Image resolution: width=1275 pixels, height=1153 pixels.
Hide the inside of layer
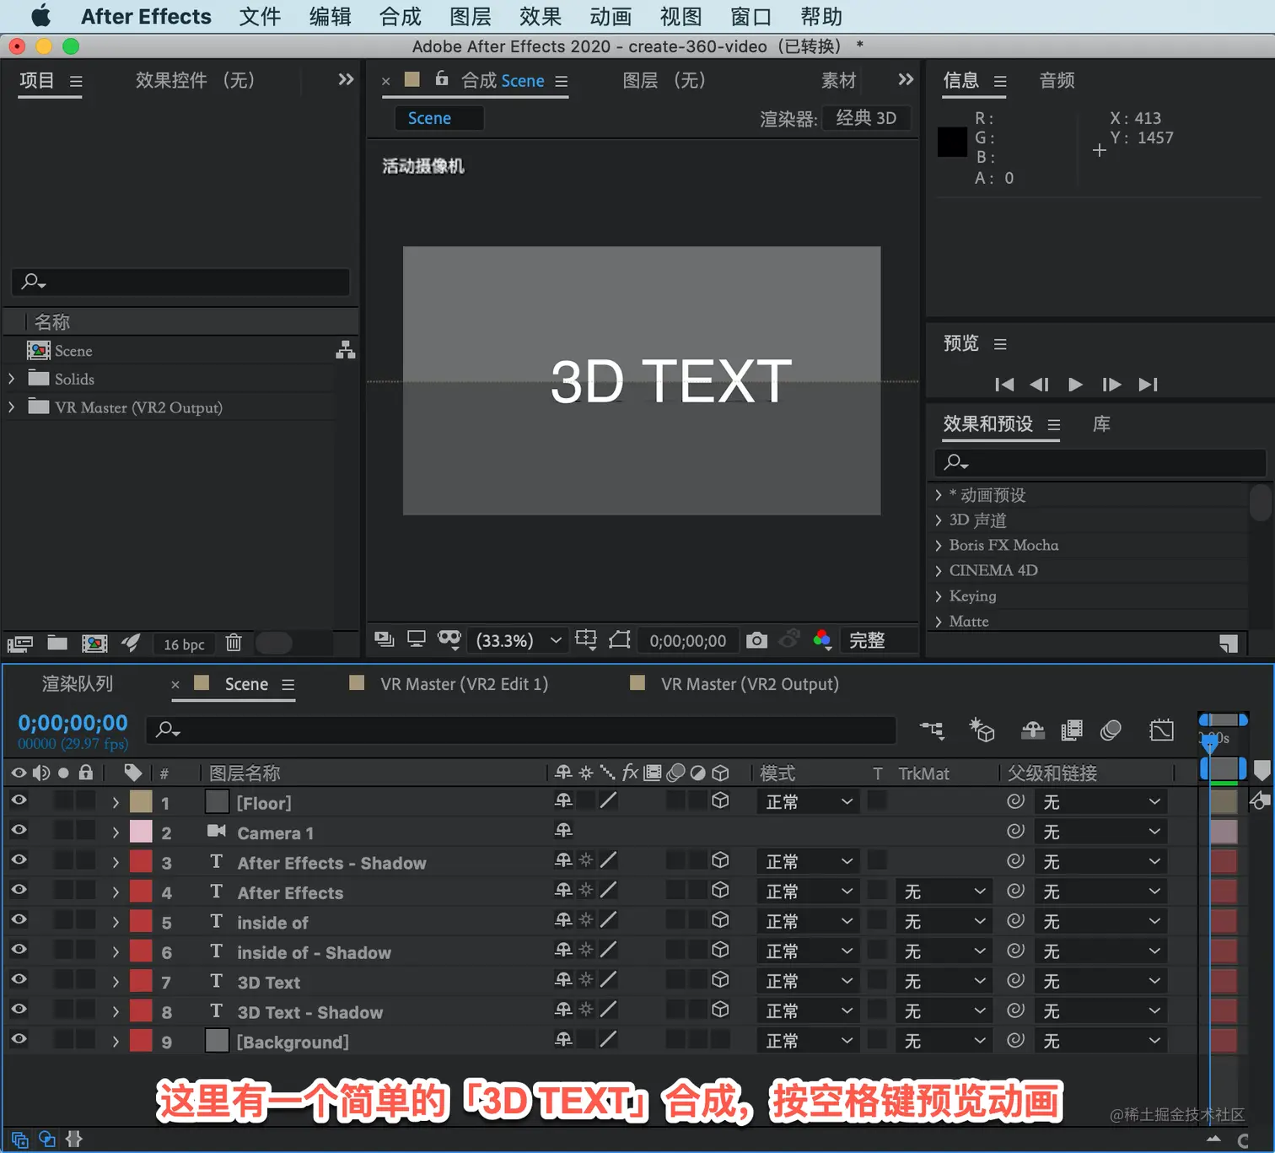pyautogui.click(x=19, y=920)
